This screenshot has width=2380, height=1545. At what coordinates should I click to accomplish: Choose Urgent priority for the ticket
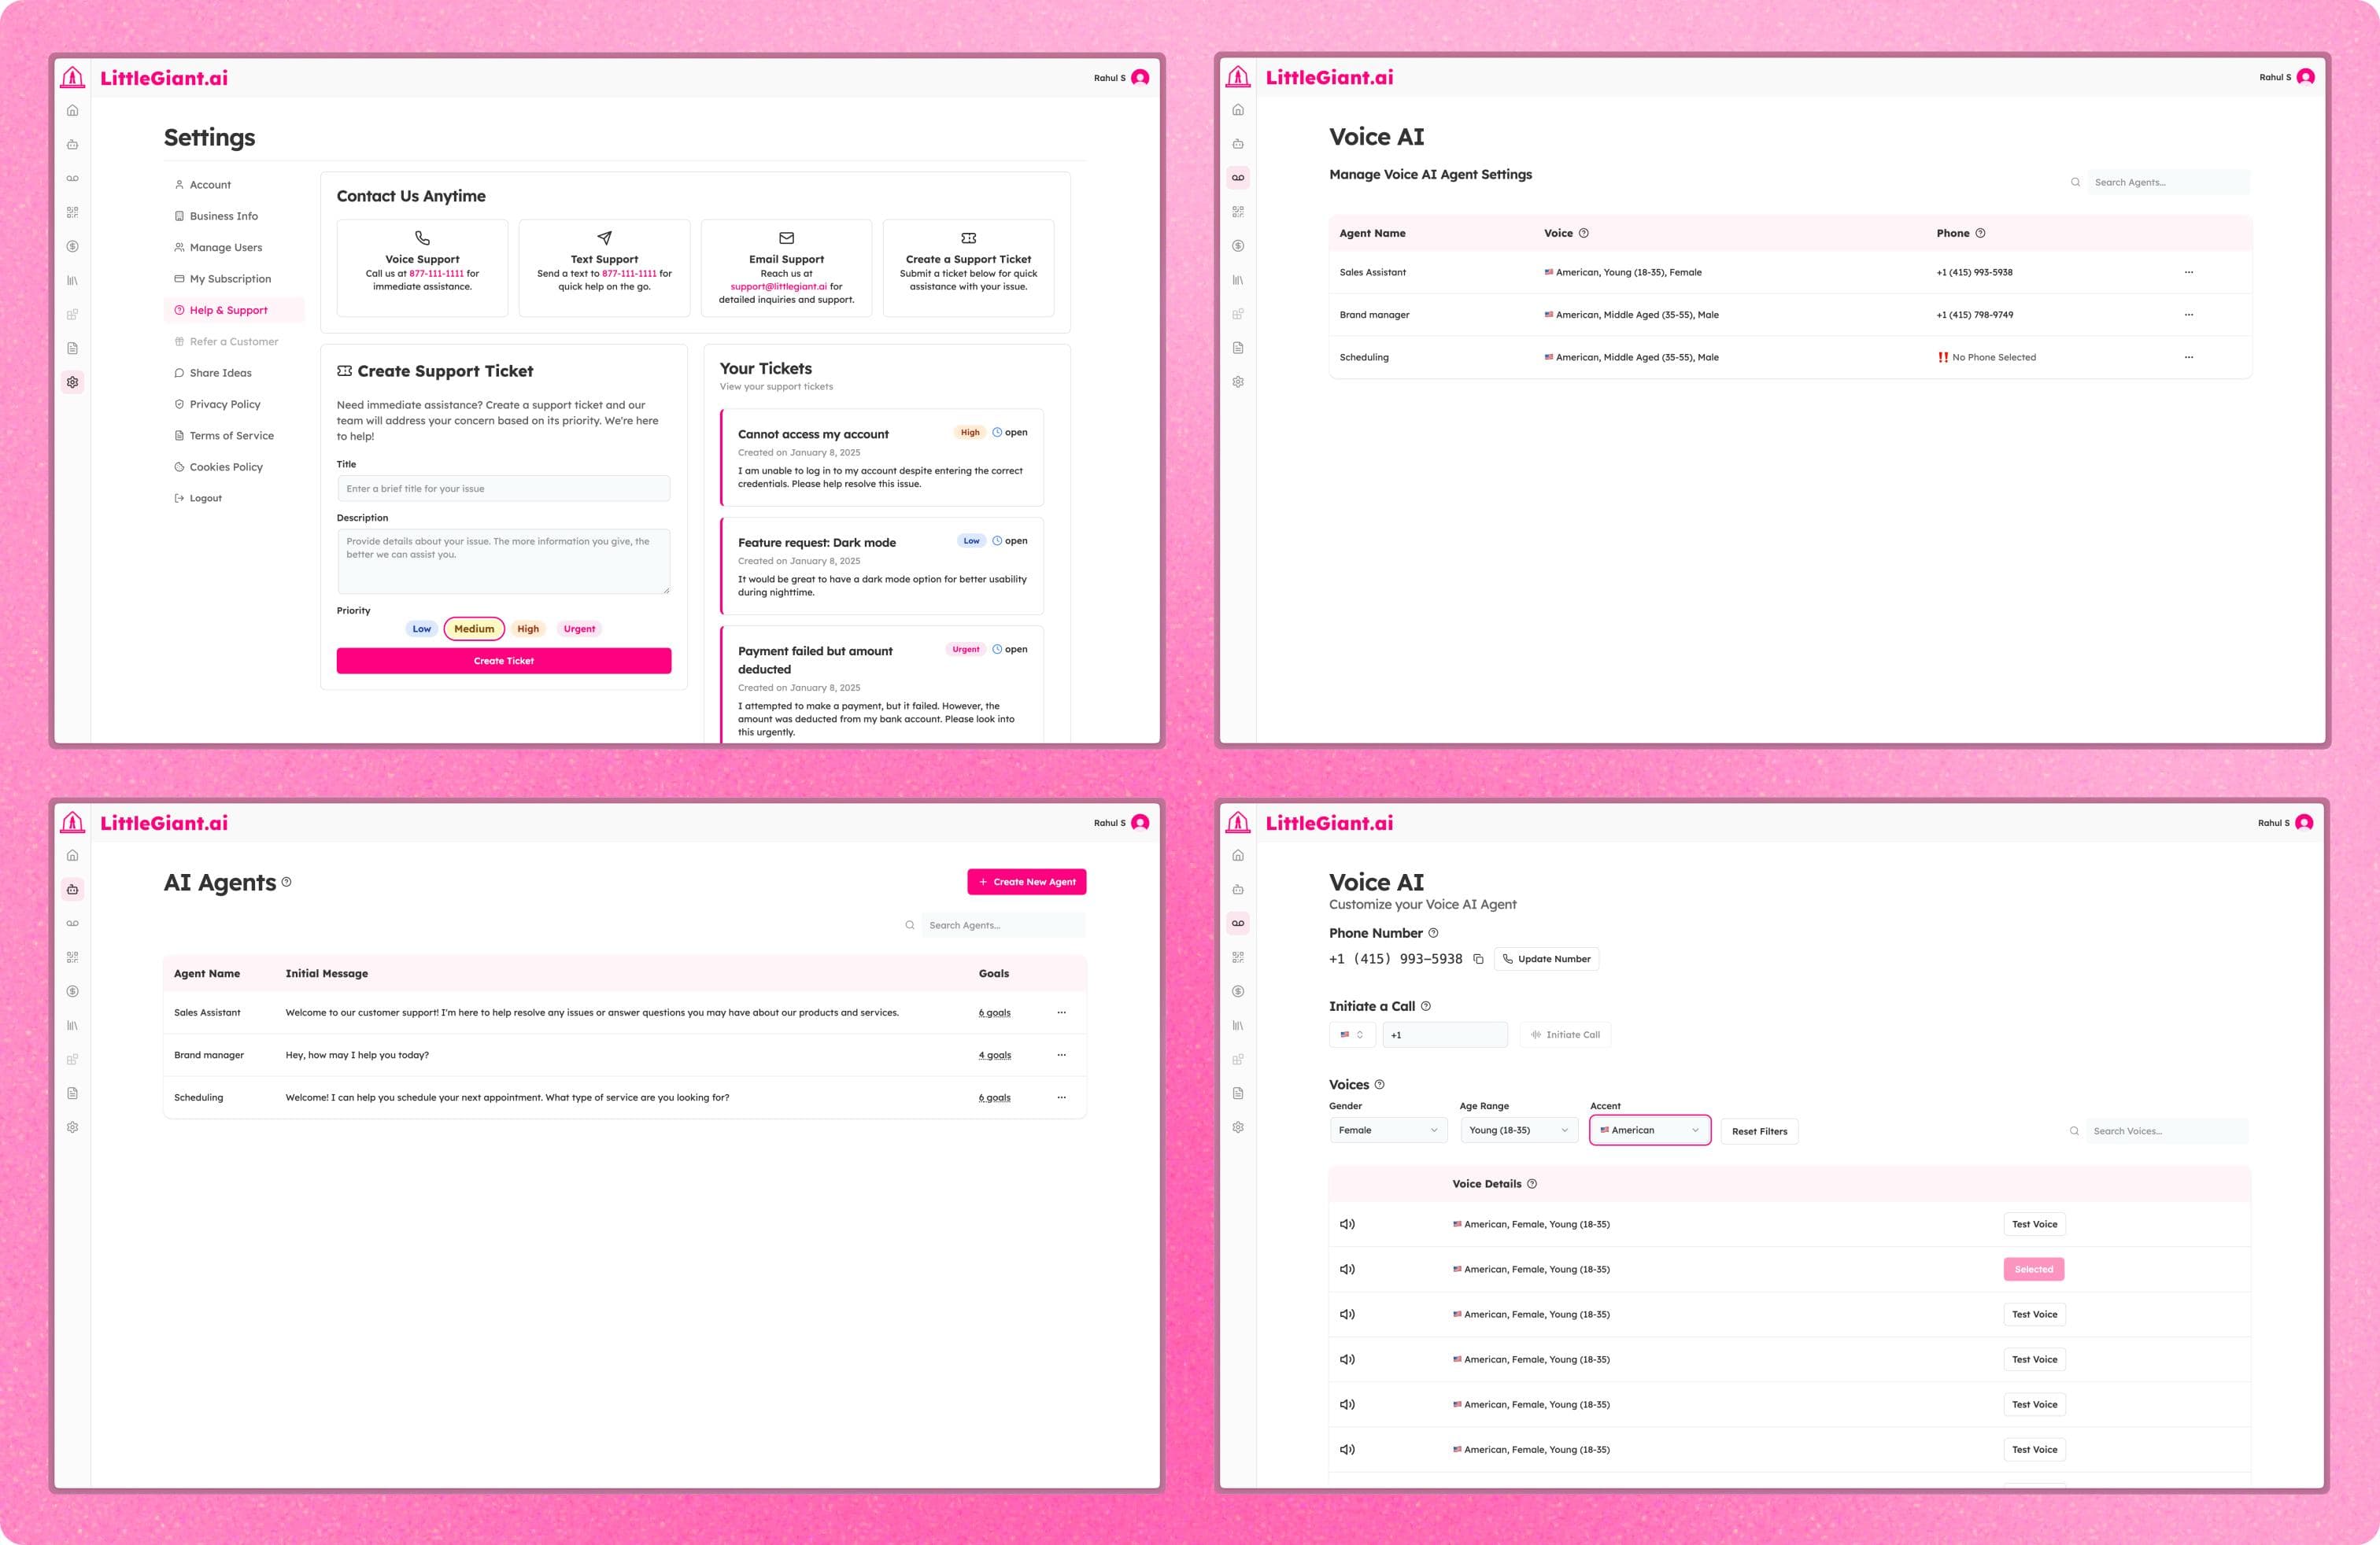pyautogui.click(x=579, y=629)
